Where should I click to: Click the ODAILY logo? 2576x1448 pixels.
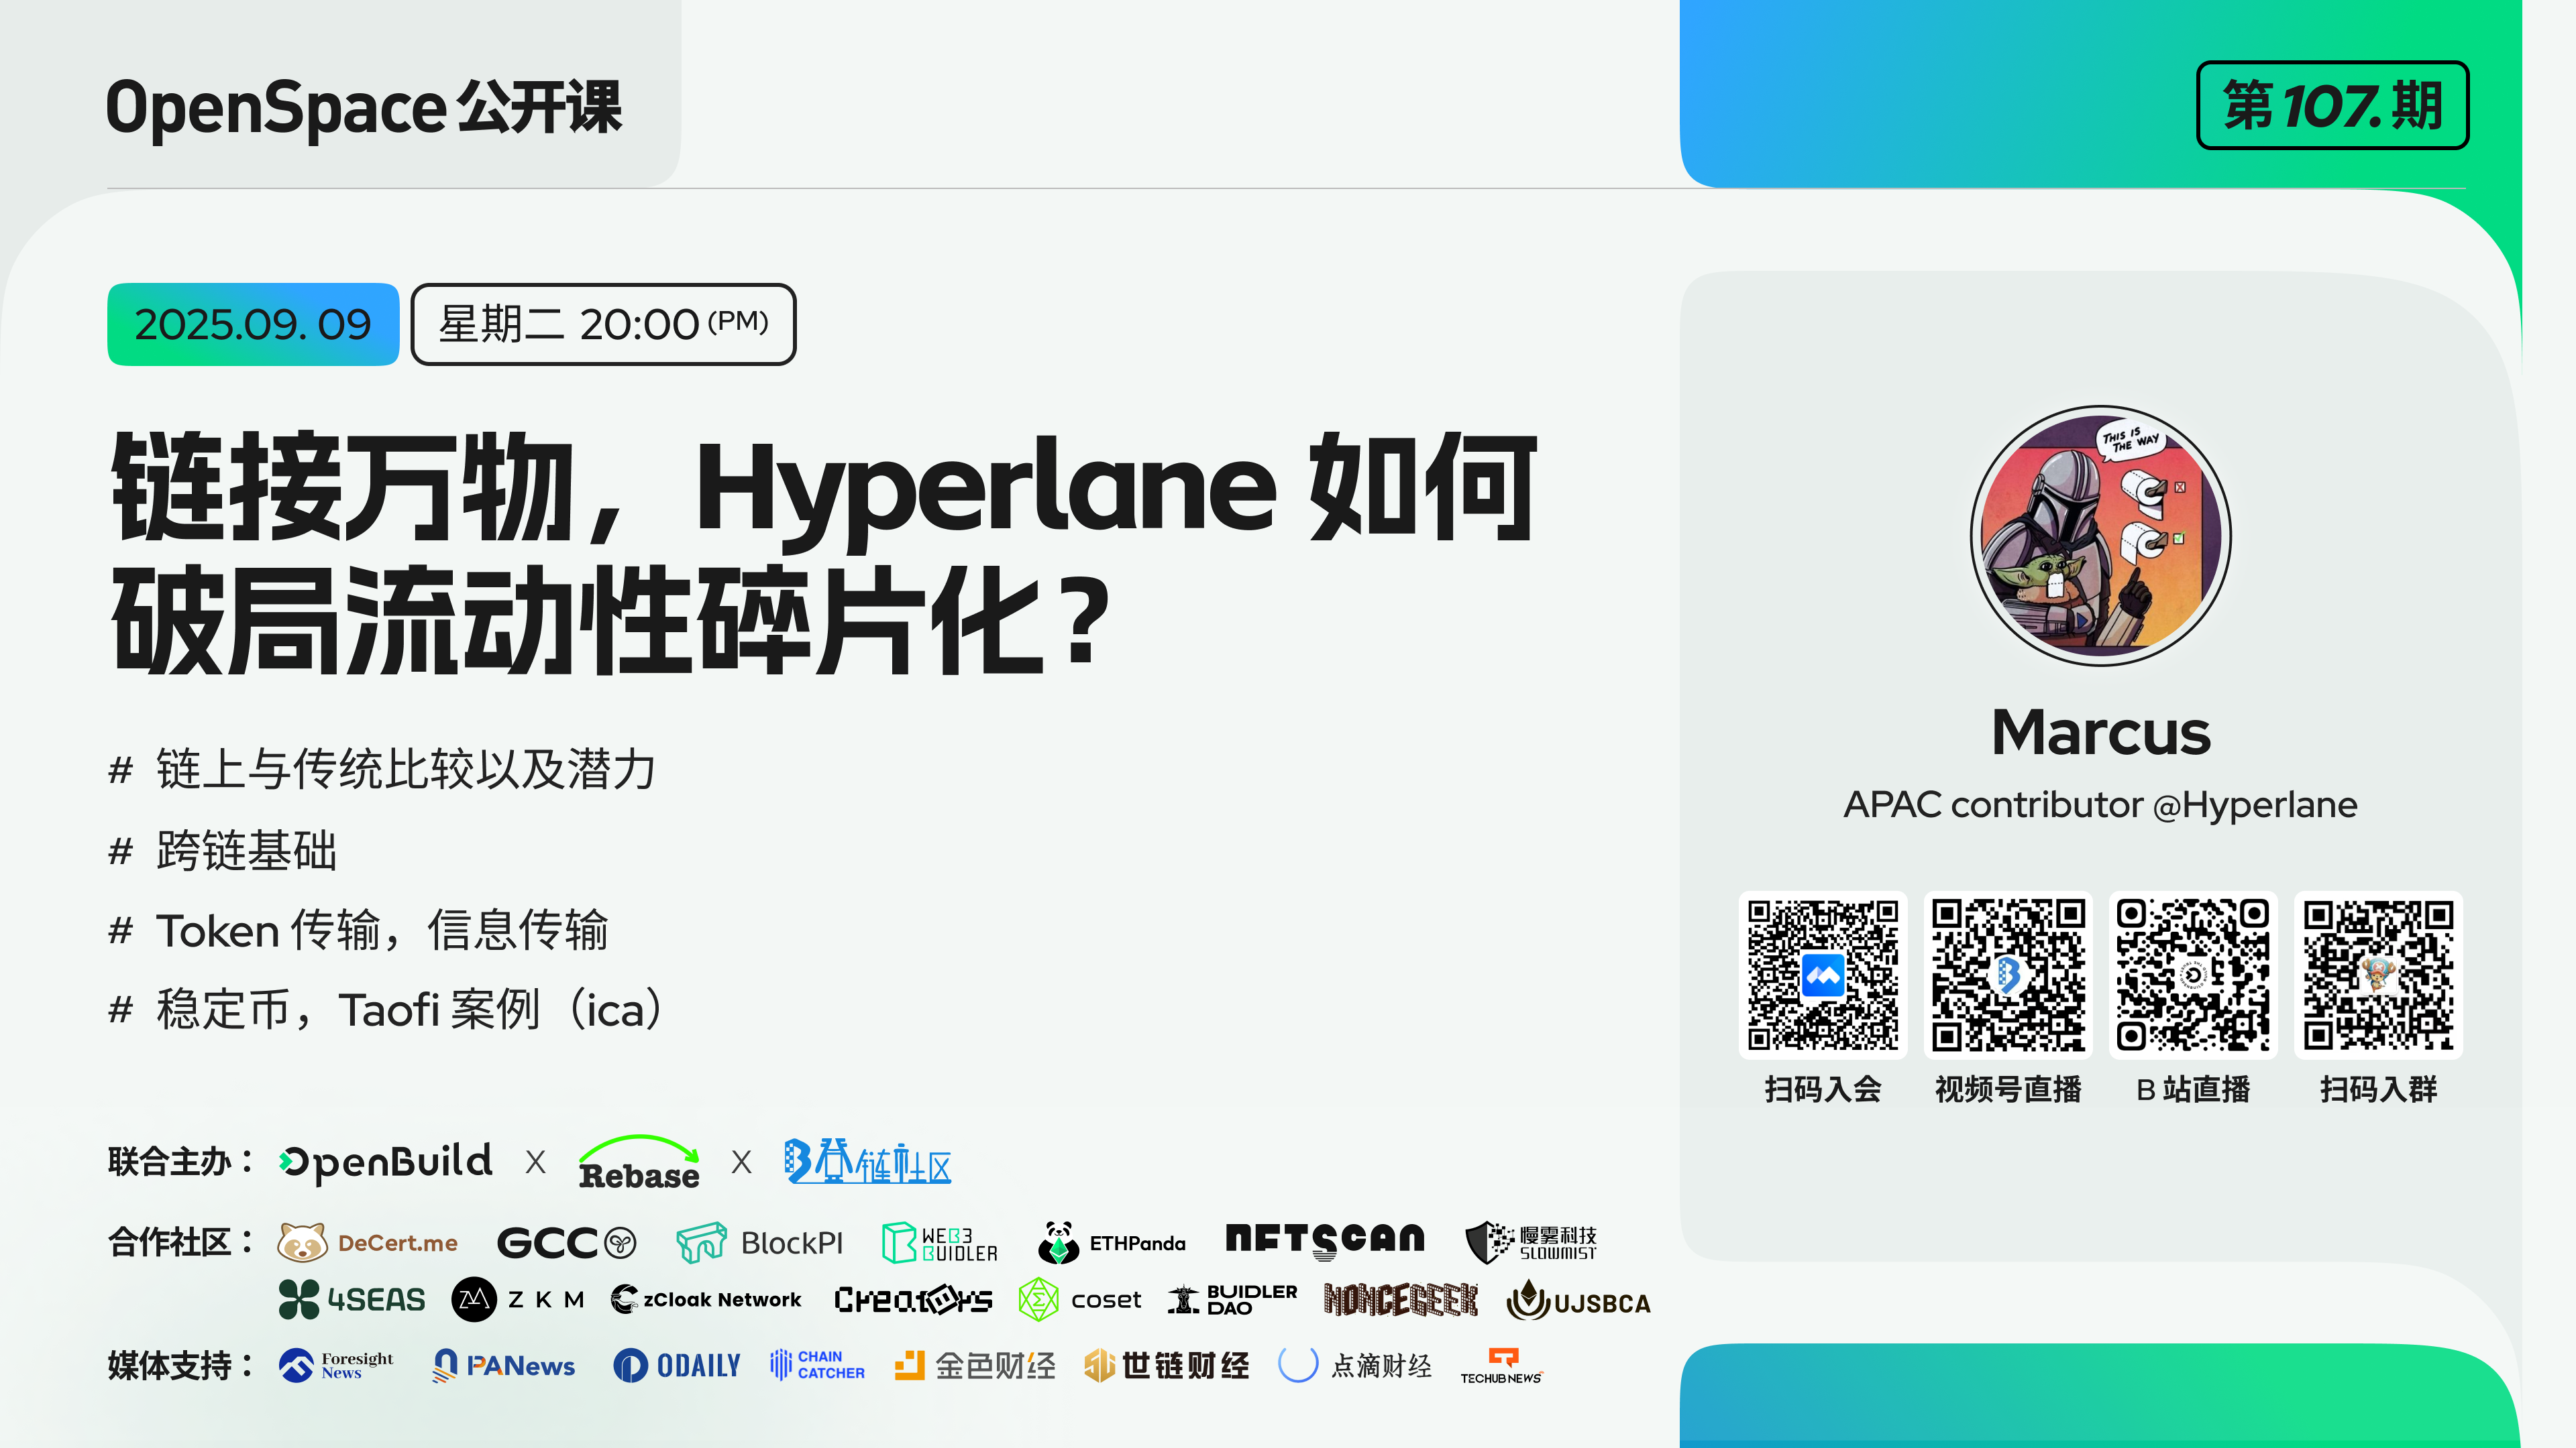[x=676, y=1365]
